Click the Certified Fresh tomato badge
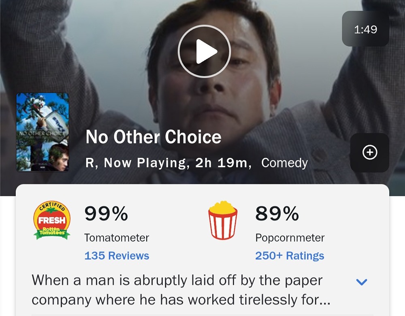This screenshot has height=316, width=405. 52,221
